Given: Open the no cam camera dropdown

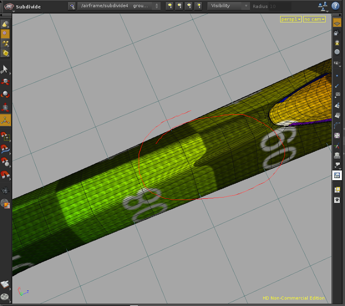Looking at the screenshot, I should (x=314, y=19).
